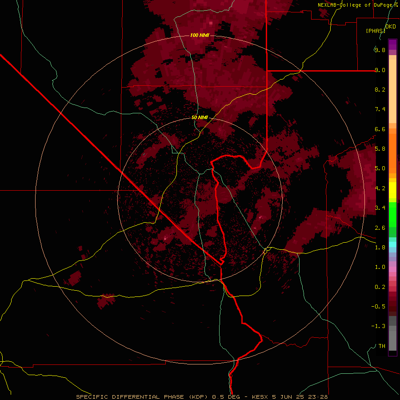Click the -1.3 scale value
The image size is (400, 400).
tap(378, 326)
